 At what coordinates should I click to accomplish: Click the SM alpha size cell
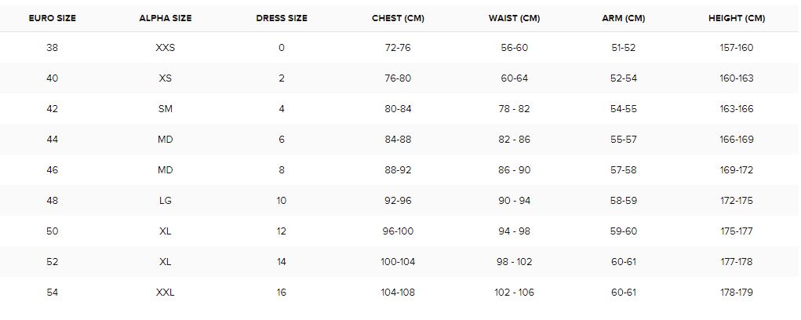[166, 109]
